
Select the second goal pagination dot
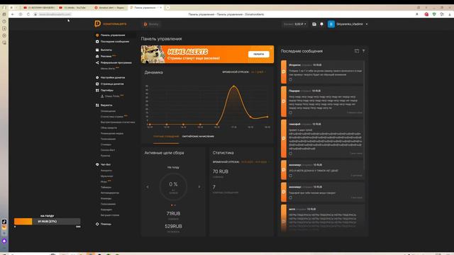point(175,205)
